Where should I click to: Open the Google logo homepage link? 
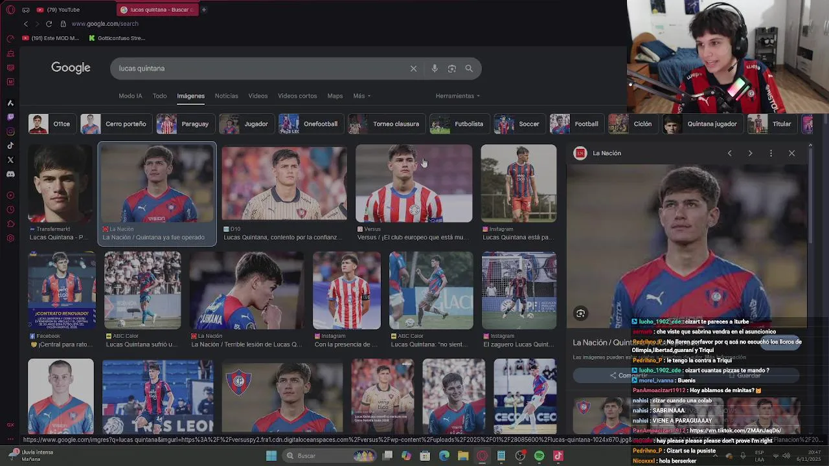tap(71, 68)
